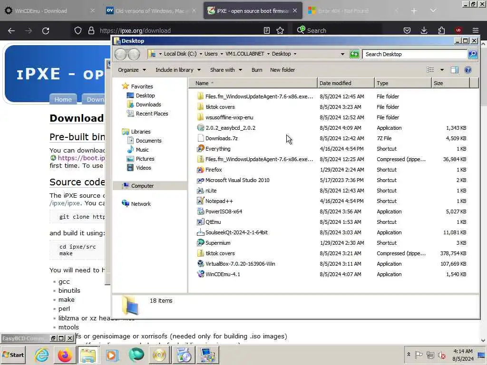Toggle reader view icon in address bar
This screenshot has width=487, height=365.
(266, 30)
